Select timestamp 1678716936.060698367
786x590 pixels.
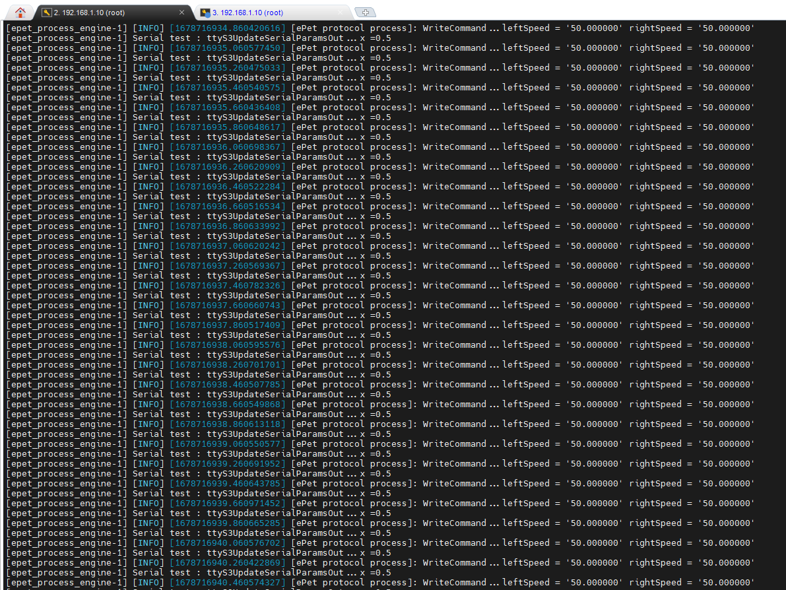point(228,147)
